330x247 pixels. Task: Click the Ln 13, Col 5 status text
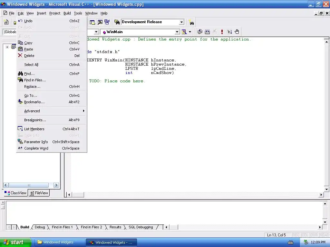276,235
